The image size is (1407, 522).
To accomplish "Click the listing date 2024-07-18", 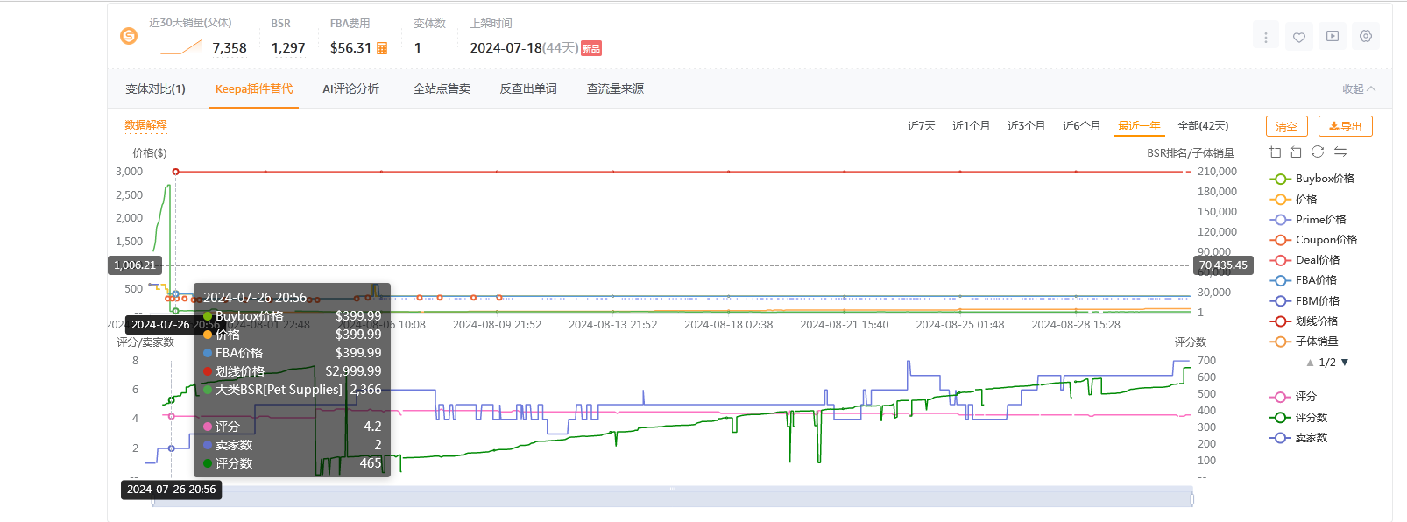I will pos(506,48).
